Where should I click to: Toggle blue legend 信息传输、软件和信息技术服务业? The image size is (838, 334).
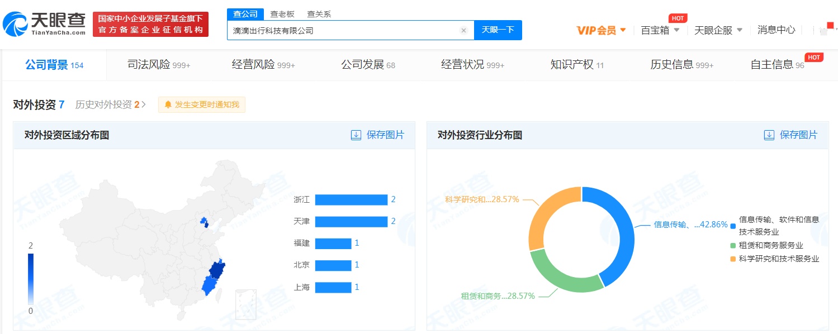(774, 226)
